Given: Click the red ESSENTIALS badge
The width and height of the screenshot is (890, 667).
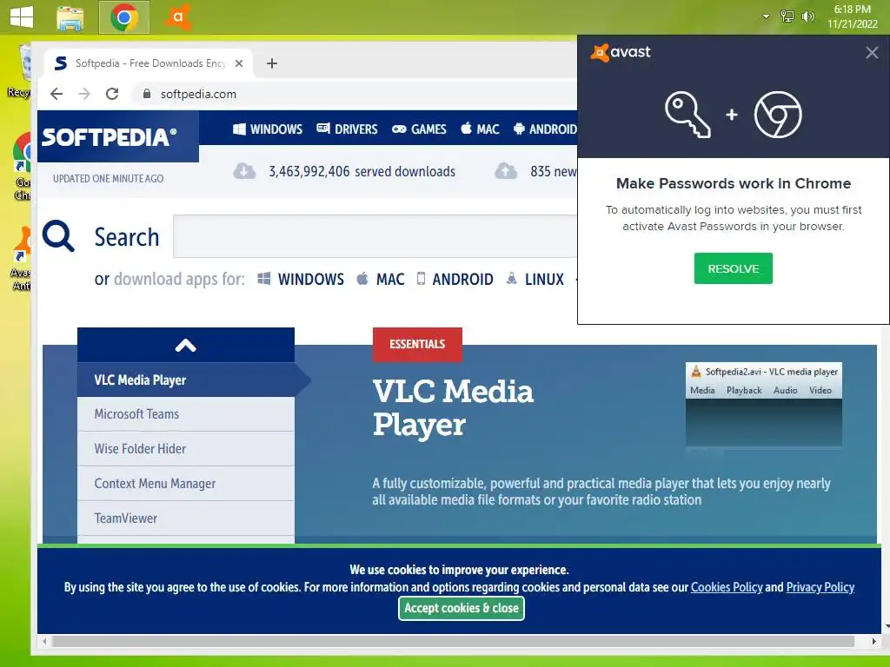Looking at the screenshot, I should coord(417,344).
